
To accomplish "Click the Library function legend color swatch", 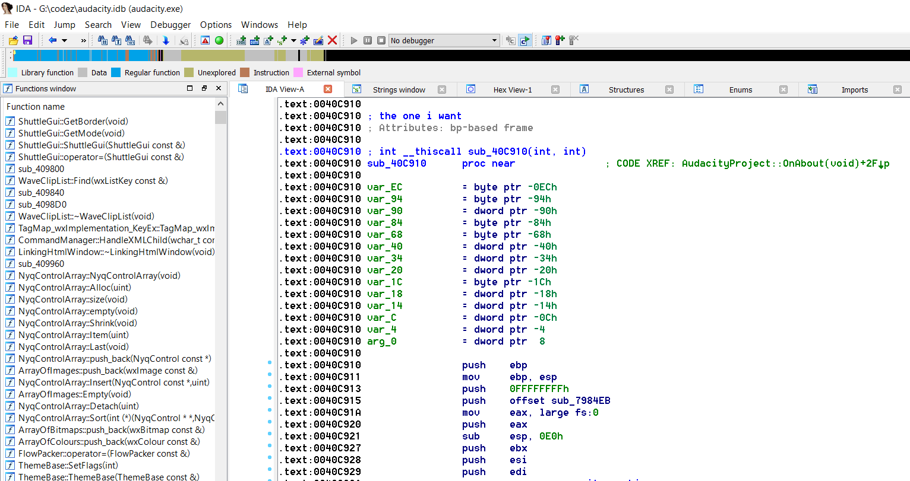I will pyautogui.click(x=12, y=72).
